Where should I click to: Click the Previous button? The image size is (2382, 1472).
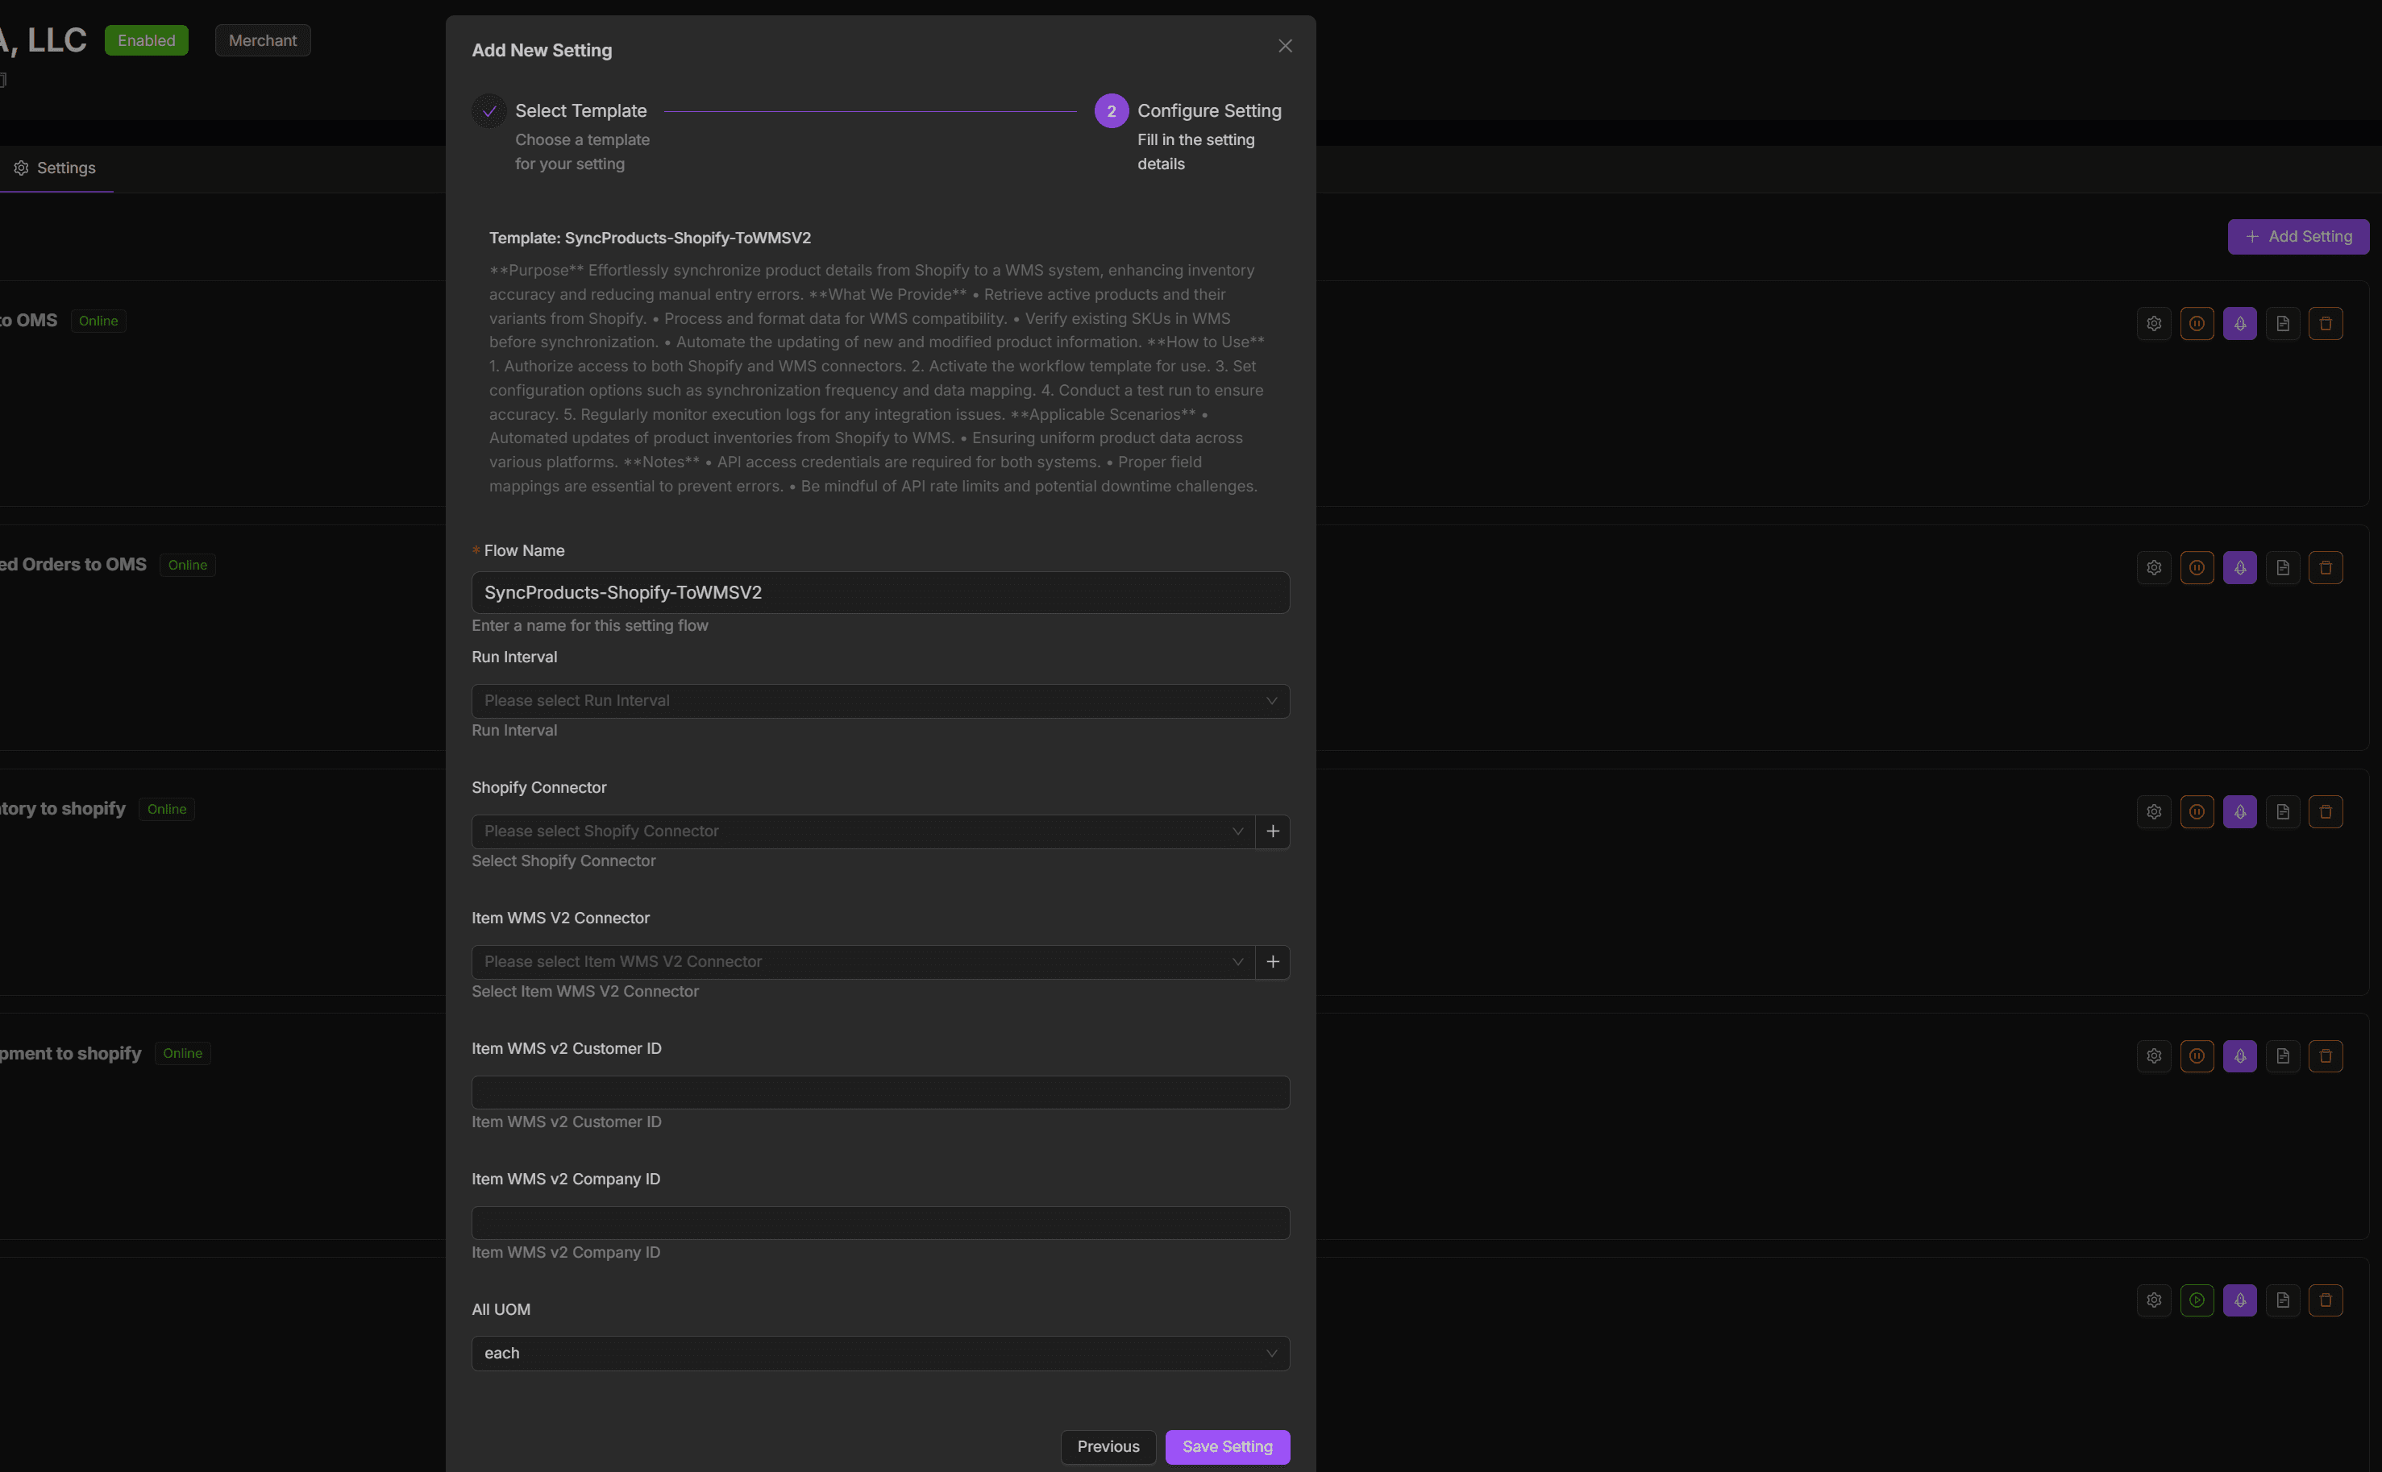coord(1108,1447)
